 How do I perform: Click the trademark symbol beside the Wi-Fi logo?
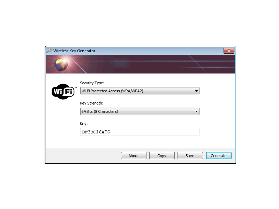[x=76, y=88]
